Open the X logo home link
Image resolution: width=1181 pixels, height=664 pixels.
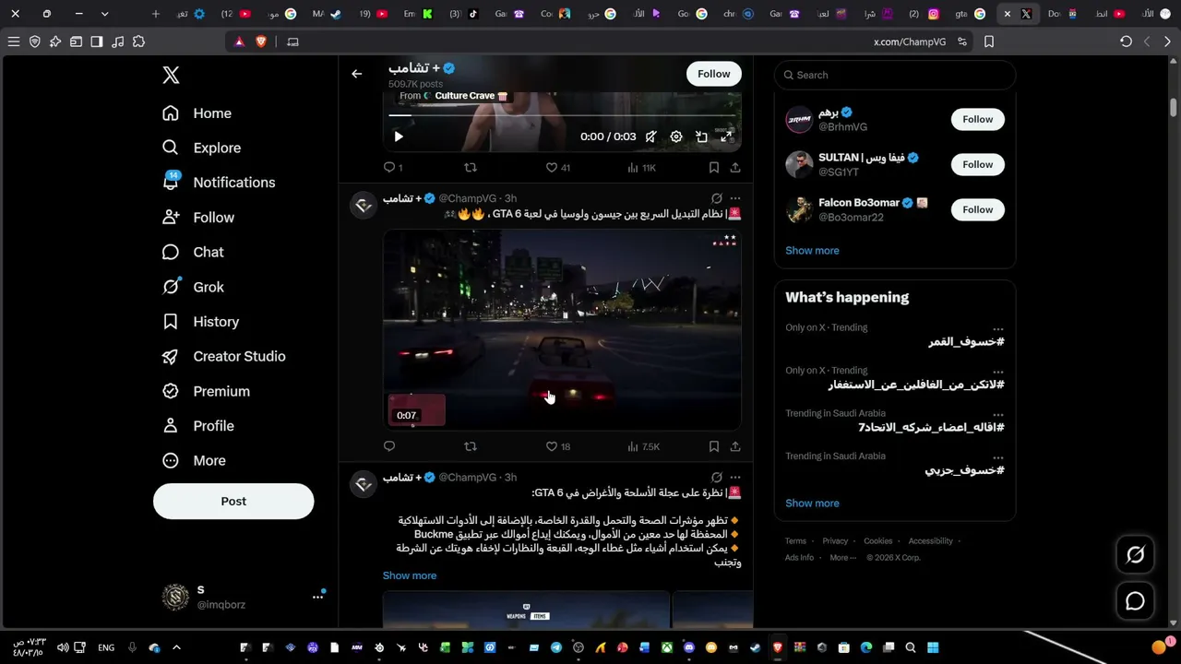point(171,76)
